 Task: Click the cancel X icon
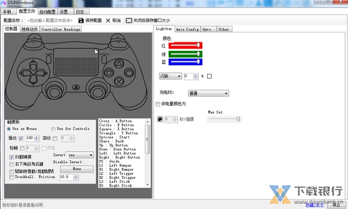point(108,21)
